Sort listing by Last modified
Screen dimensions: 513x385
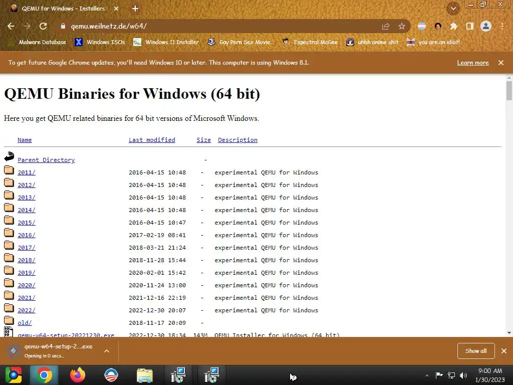point(152,140)
